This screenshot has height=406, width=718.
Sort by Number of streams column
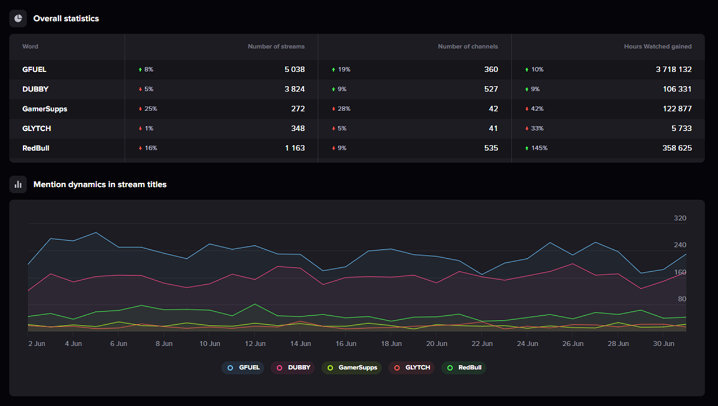[276, 47]
